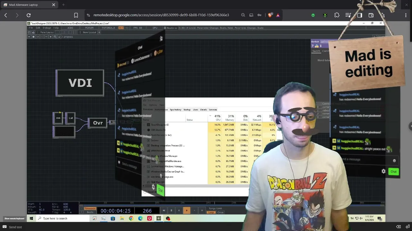Open the remote notification center icon
This screenshot has height=231, width=412.
[380, 218]
